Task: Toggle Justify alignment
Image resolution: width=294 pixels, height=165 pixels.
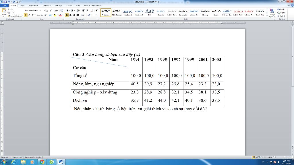Action: [x=78, y=15]
